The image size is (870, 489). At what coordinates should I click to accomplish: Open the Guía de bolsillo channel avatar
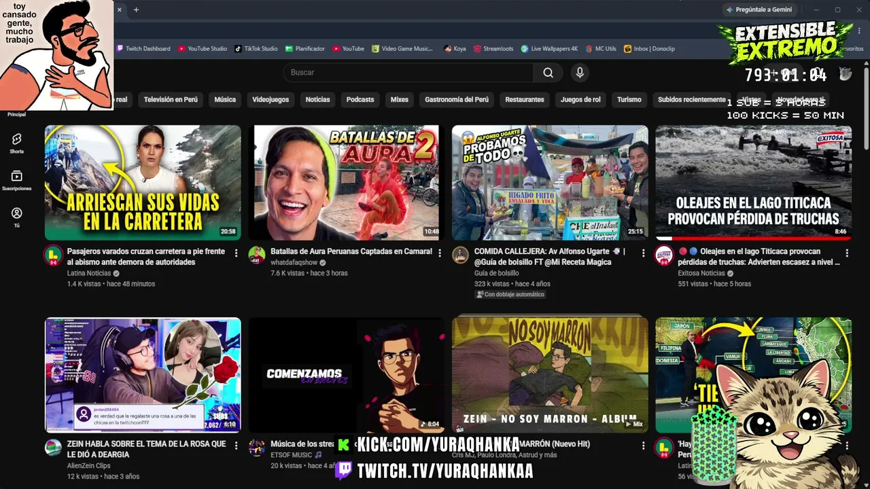461,255
